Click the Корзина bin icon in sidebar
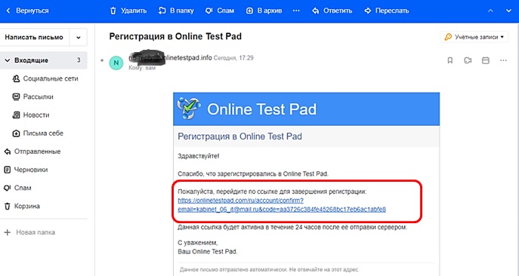This screenshot has width=519, height=276. coord(7,207)
